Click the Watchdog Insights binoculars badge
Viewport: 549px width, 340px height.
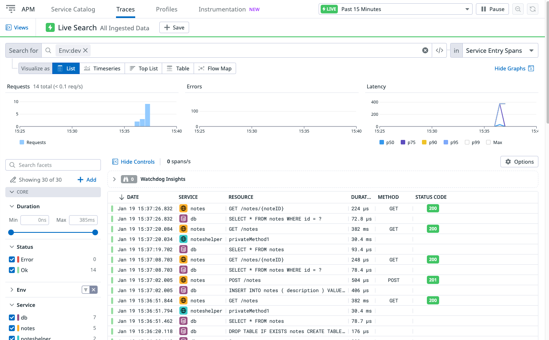click(x=129, y=179)
